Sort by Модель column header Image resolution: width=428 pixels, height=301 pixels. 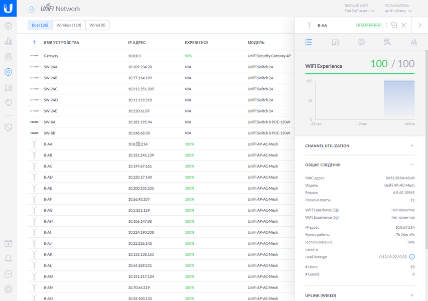(x=256, y=43)
